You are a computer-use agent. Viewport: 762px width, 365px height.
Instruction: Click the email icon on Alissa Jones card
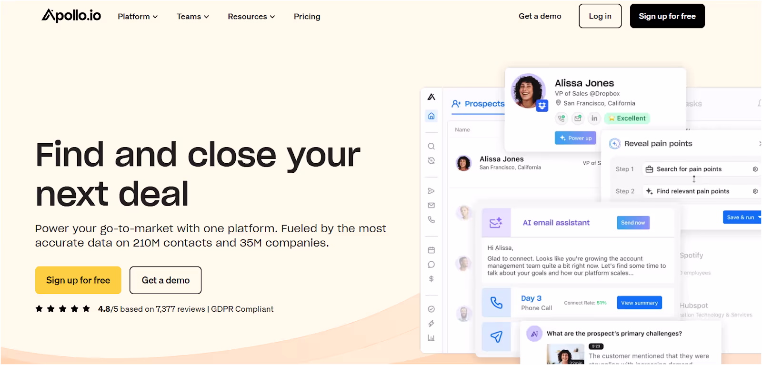(578, 118)
